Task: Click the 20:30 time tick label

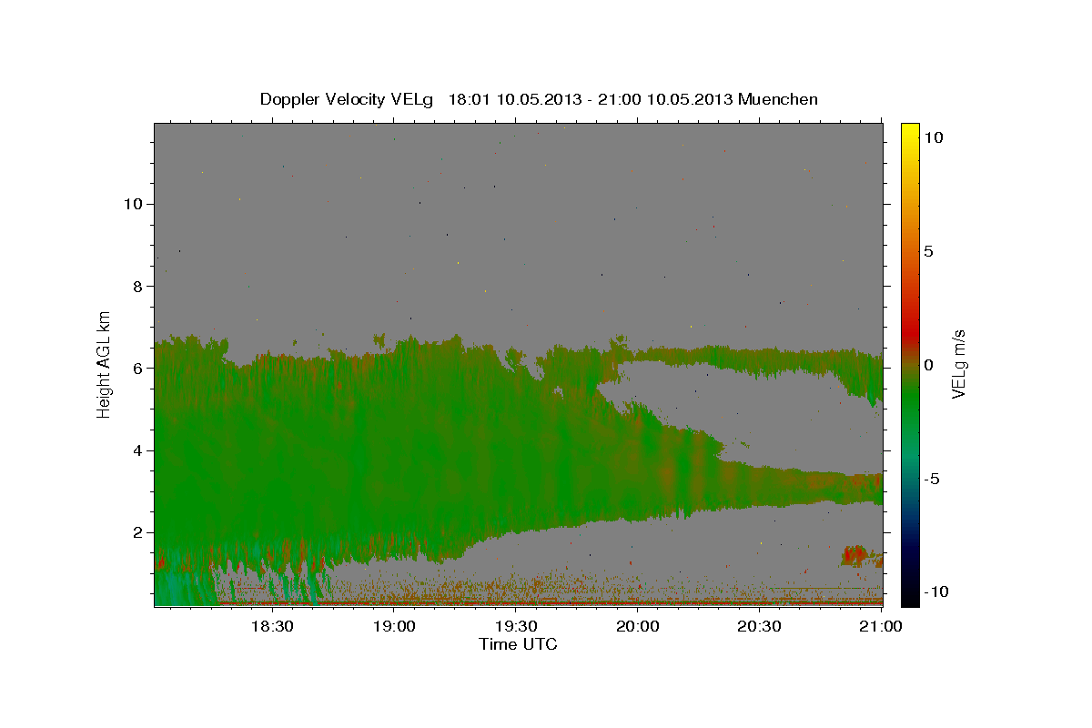Action: [x=760, y=626]
